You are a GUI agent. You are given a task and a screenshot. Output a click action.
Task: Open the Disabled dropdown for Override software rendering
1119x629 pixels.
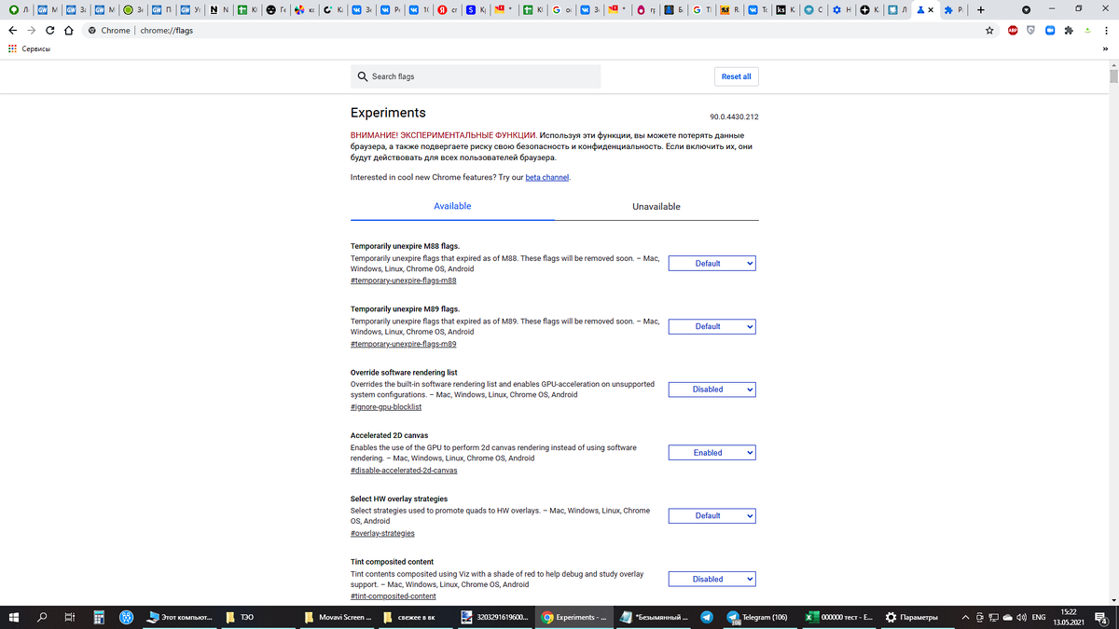point(711,390)
